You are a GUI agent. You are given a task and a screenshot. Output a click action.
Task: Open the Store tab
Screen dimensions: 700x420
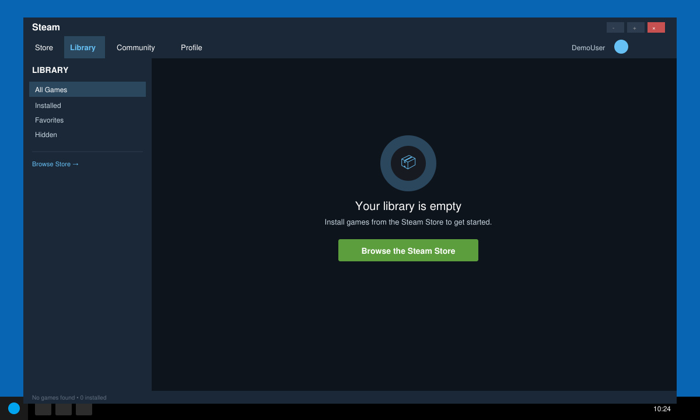(x=44, y=48)
